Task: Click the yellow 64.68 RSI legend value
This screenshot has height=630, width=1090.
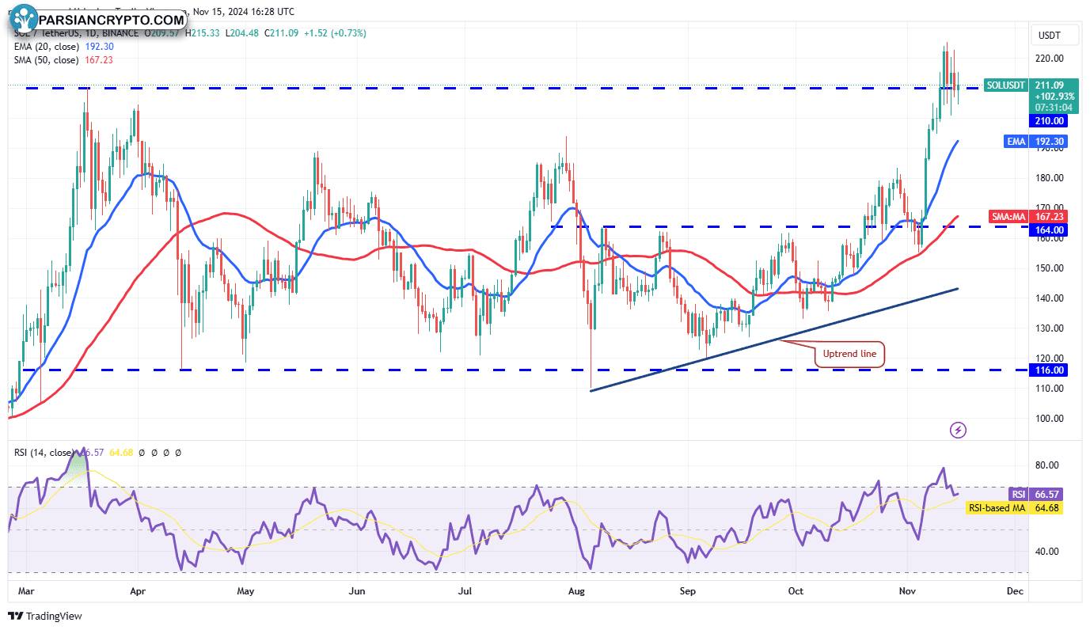Action: click(120, 452)
